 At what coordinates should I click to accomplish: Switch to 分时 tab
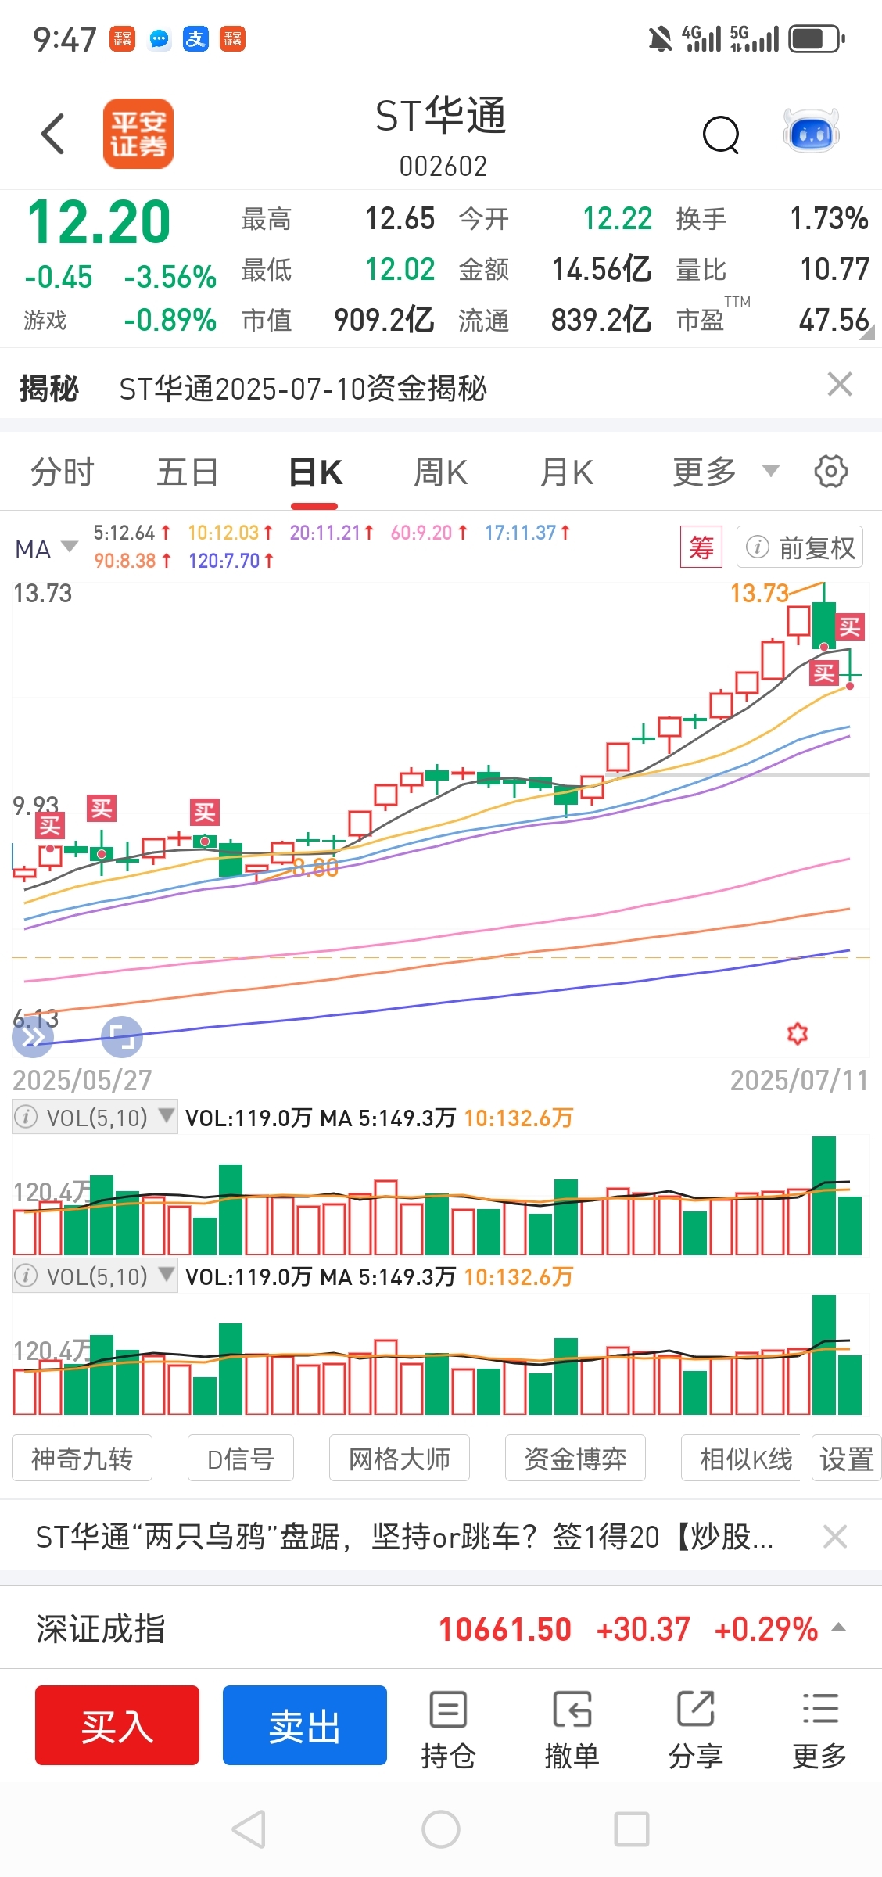point(63,472)
